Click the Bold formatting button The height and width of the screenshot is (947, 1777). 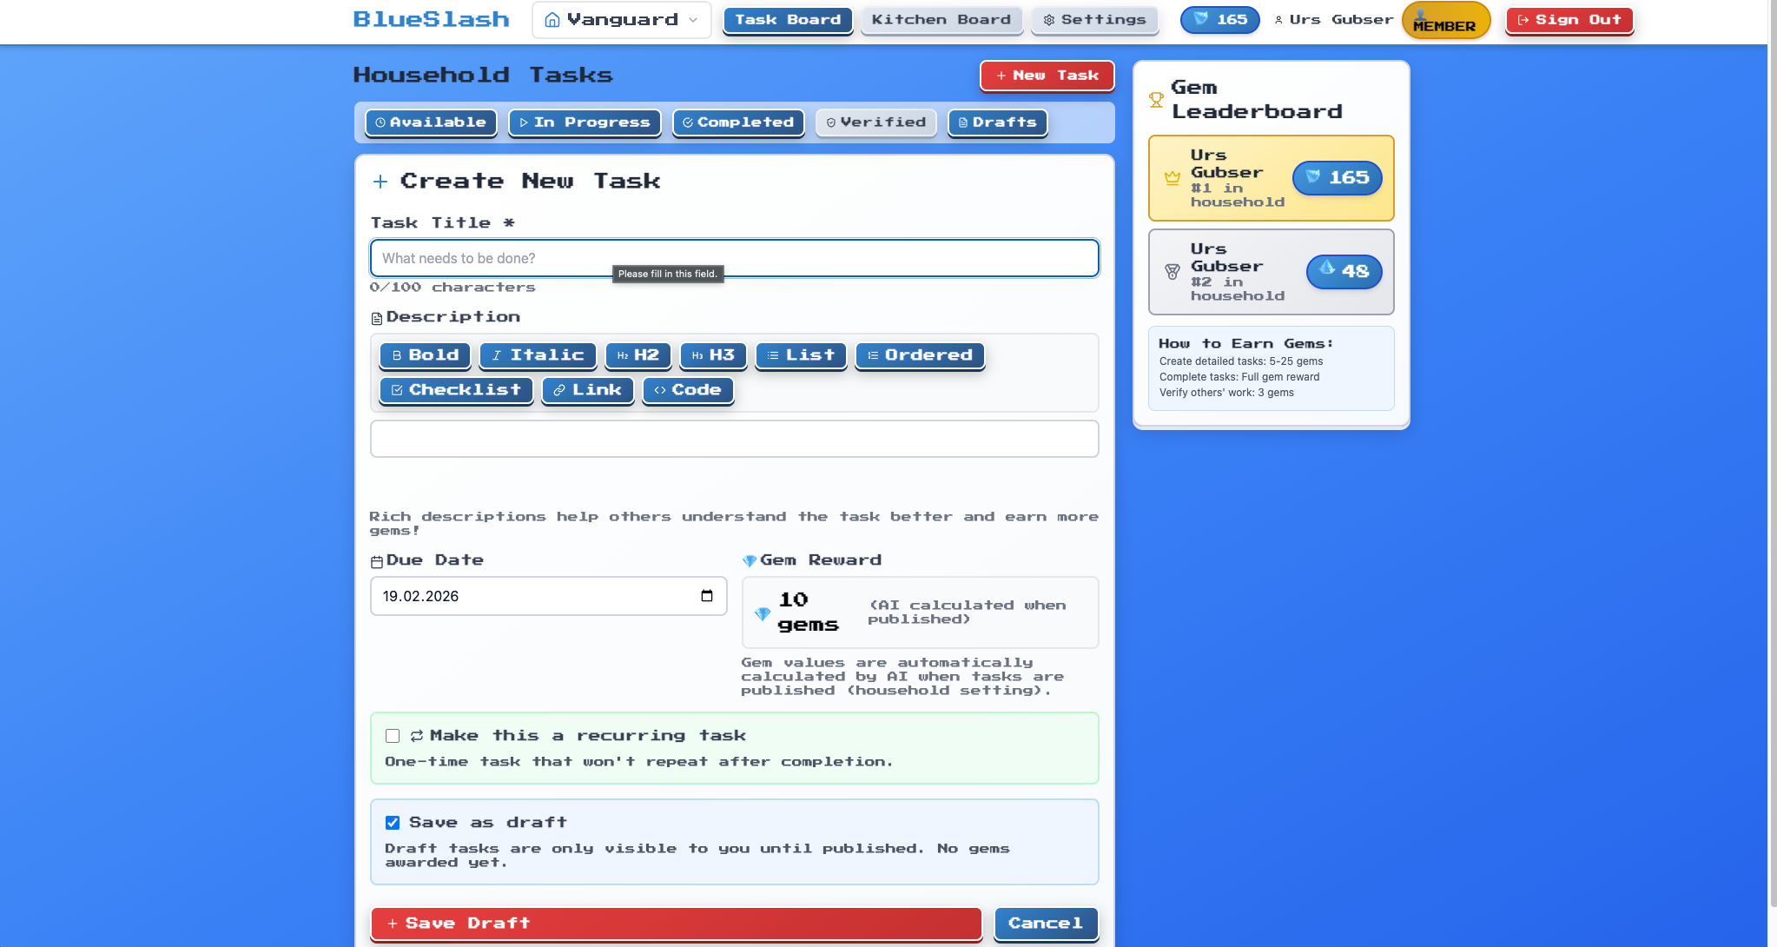coord(425,355)
